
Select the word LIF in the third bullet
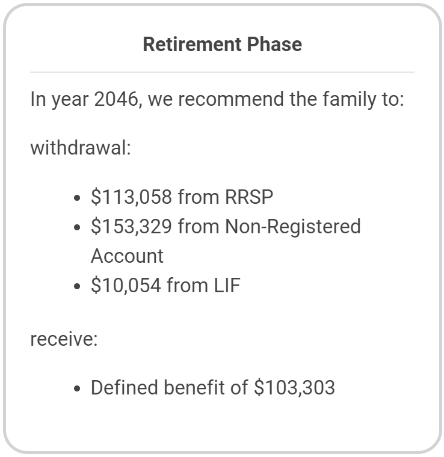(x=227, y=285)
